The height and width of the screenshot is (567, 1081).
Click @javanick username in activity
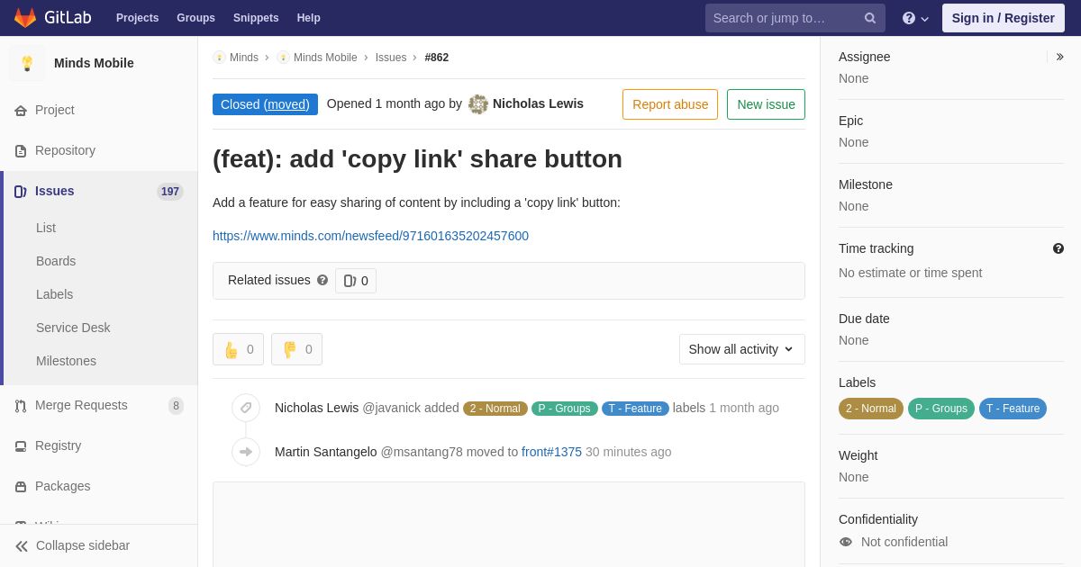click(x=392, y=408)
